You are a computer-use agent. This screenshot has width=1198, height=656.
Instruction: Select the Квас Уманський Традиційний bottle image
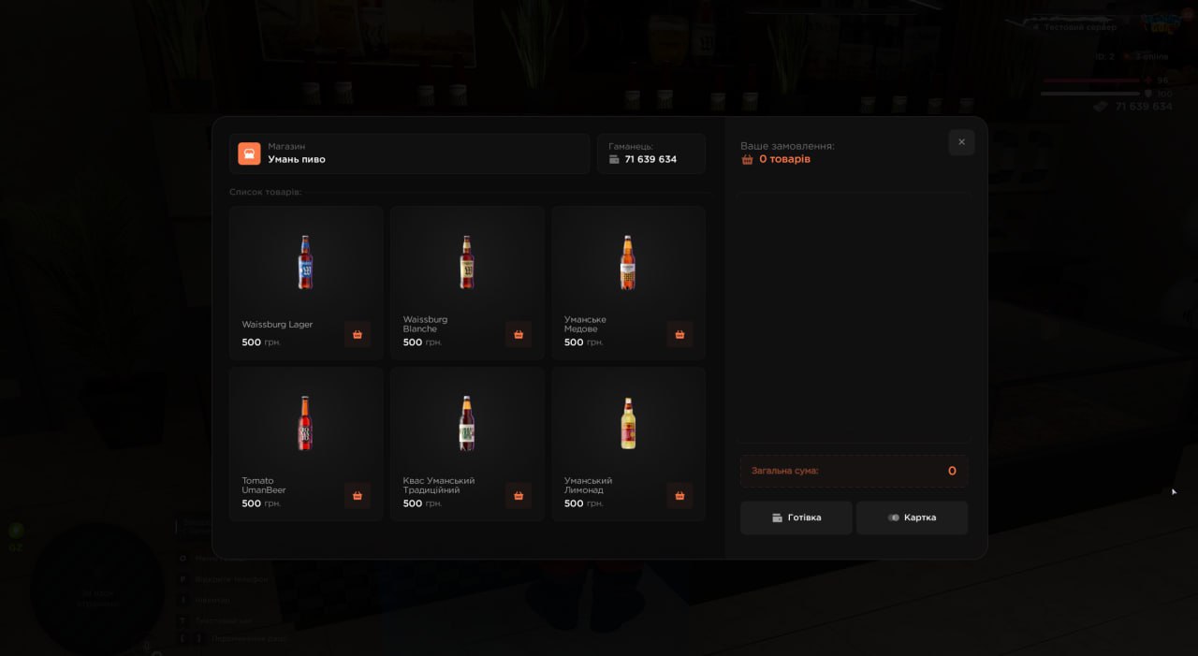[x=466, y=423]
